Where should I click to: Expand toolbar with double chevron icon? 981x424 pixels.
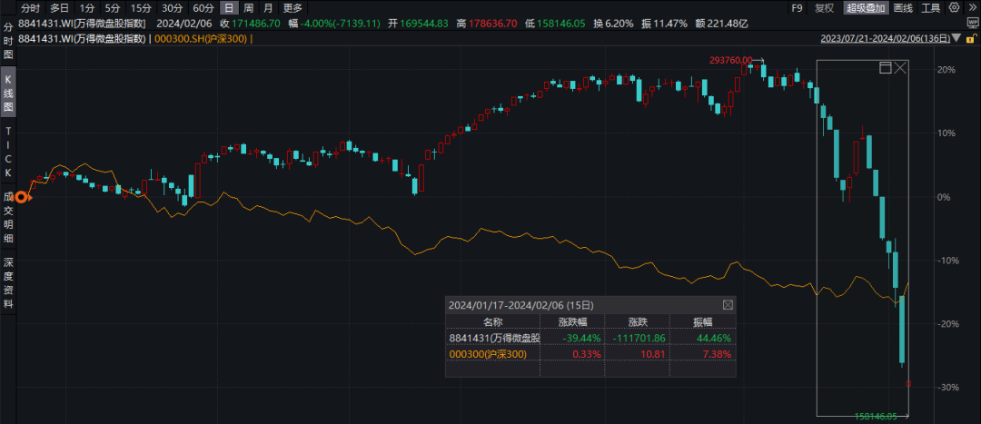coord(970,8)
